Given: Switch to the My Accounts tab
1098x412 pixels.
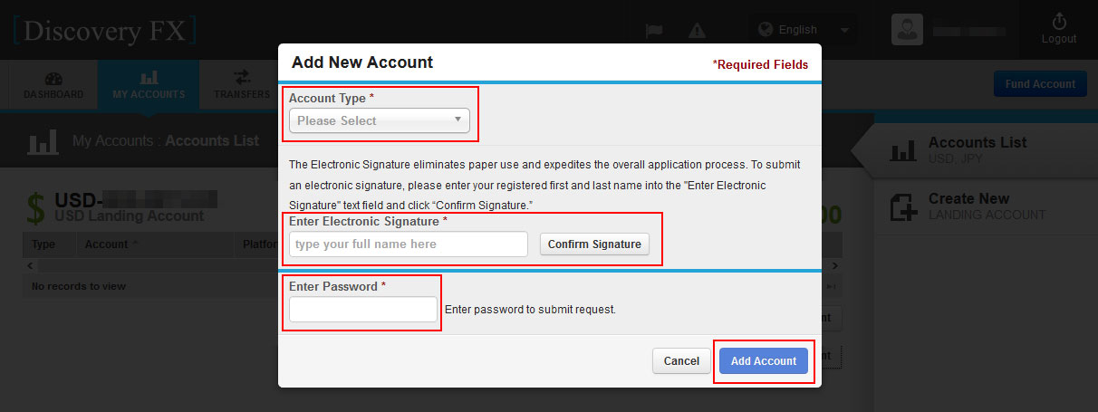Looking at the screenshot, I should pyautogui.click(x=149, y=85).
